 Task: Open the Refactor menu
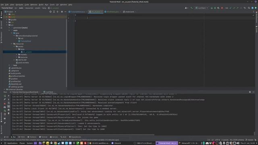(x=34, y=4)
